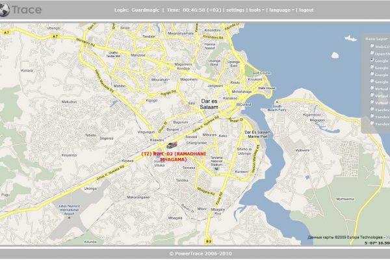Open the settings page
Screen dimensions: 390x260
coord(235,10)
